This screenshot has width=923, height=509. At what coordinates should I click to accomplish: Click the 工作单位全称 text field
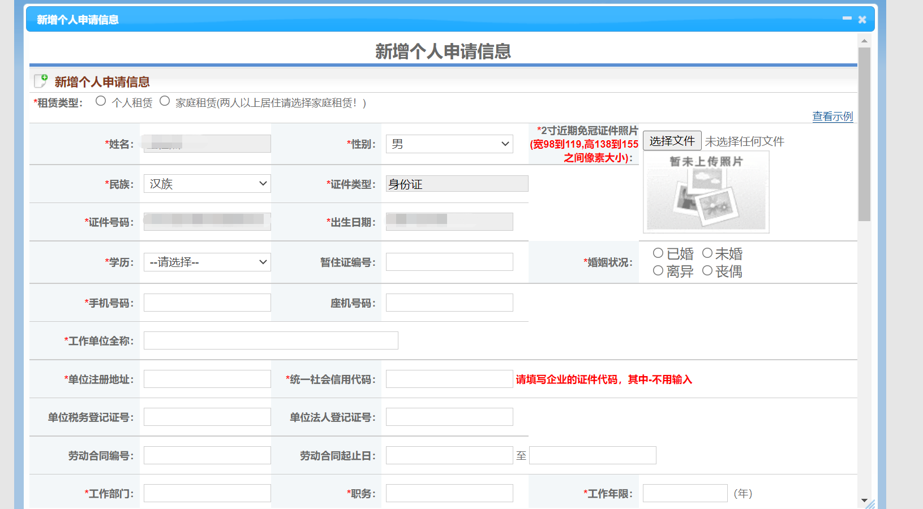pos(271,340)
